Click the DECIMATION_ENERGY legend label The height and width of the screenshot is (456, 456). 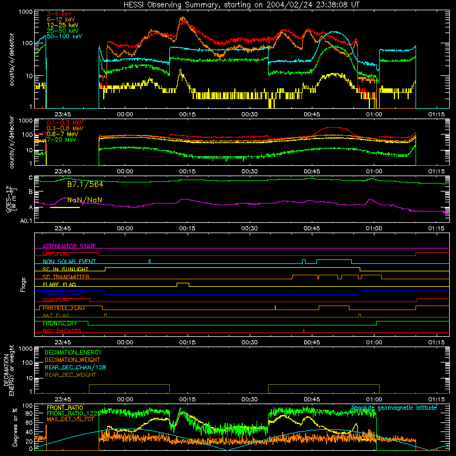pyautogui.click(x=73, y=352)
